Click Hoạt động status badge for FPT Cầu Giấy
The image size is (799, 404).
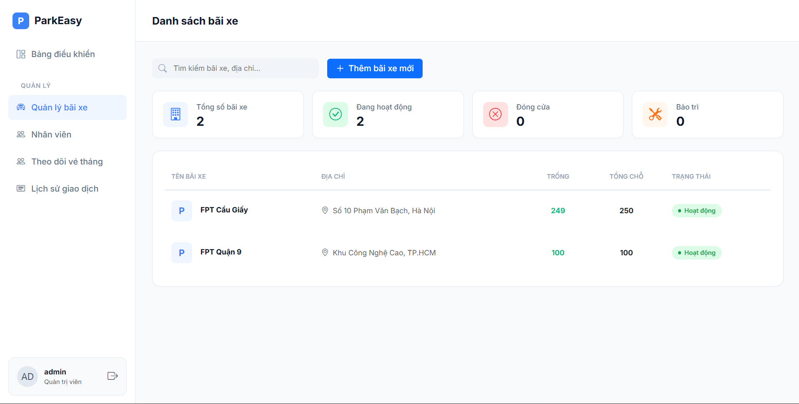tap(696, 211)
